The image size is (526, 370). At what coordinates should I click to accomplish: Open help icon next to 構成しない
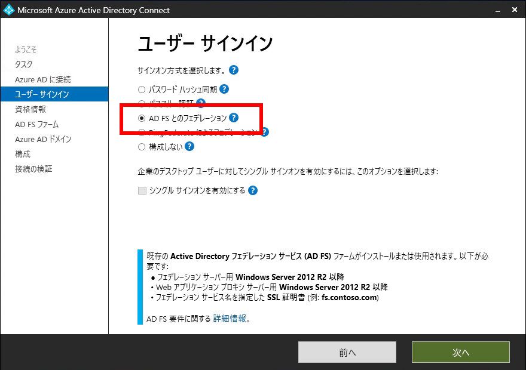coord(189,146)
